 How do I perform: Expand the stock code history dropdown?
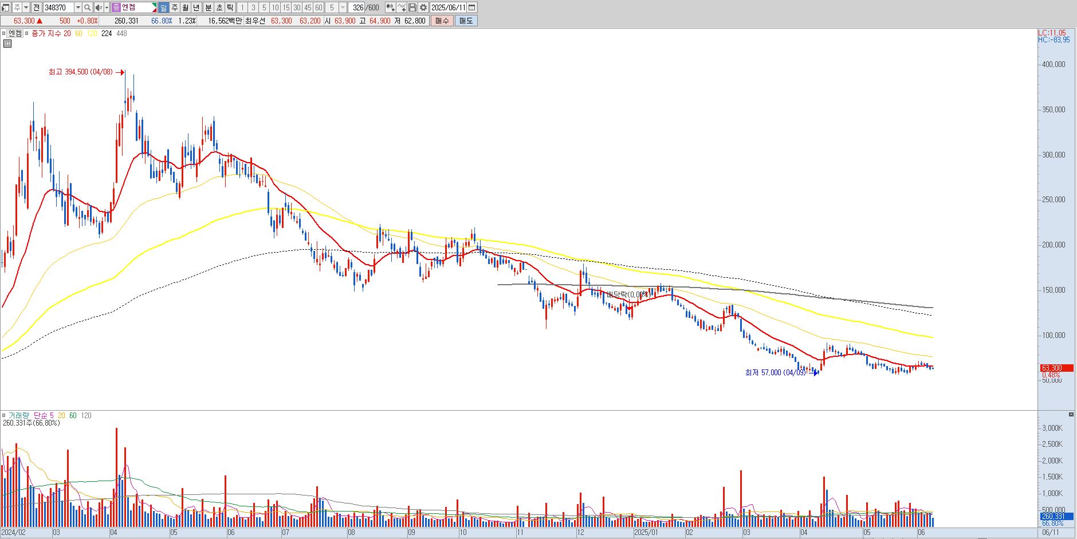[x=78, y=7]
